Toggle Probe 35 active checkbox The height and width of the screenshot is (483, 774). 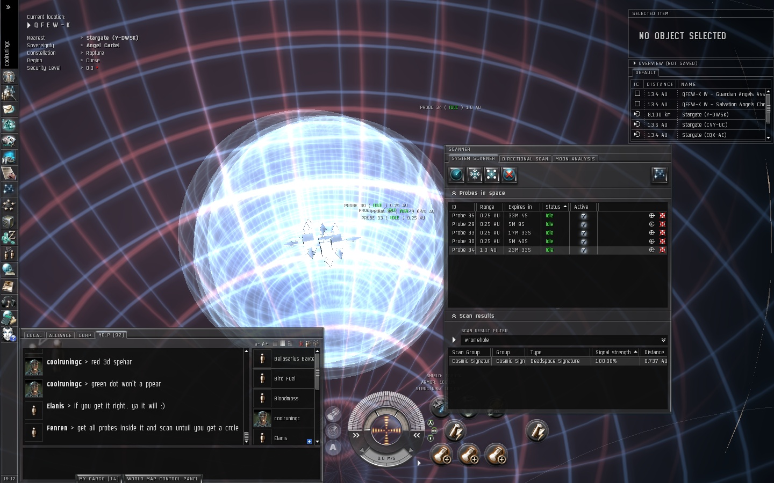[583, 216]
